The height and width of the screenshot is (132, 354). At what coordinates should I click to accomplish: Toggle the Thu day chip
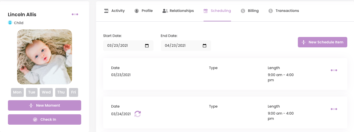(61, 92)
